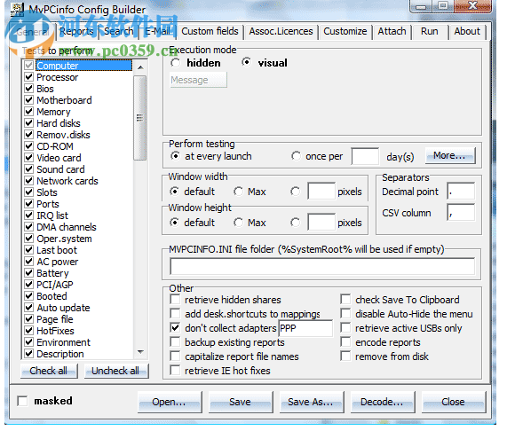The height and width of the screenshot is (431, 507).
Task: Switch to the Run tab
Action: 430,31
